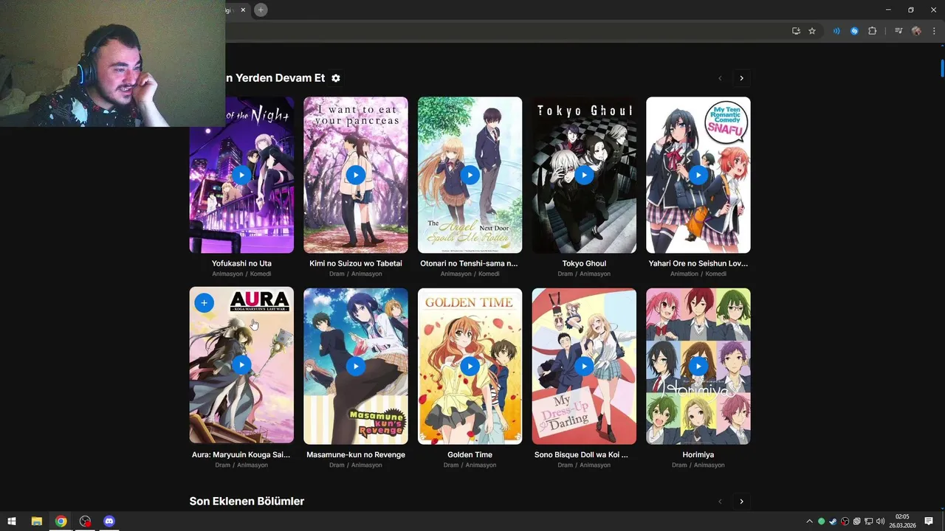Image resolution: width=945 pixels, height=531 pixels.
Task: Go to previous page of Devam Et carousel
Action: tap(720, 78)
